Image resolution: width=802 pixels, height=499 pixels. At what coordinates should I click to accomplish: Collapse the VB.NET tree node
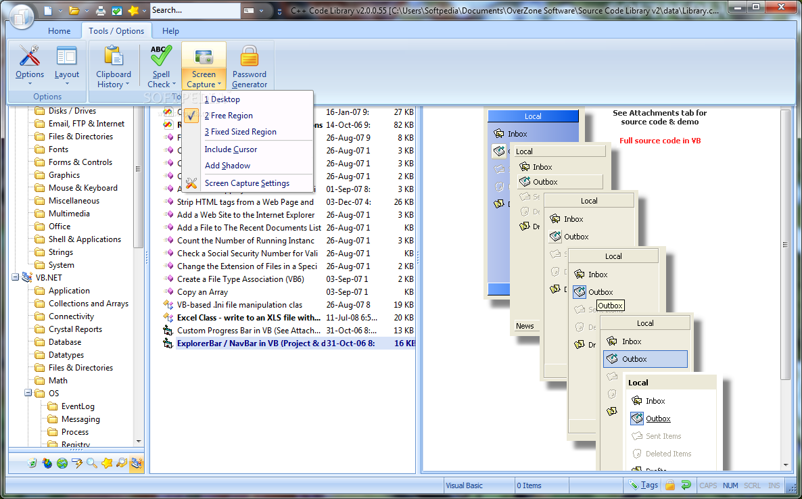pos(16,278)
